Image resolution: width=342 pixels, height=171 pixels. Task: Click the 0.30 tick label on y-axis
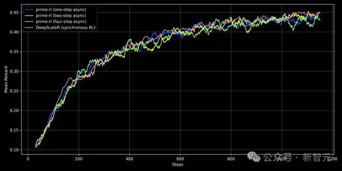[15, 72]
